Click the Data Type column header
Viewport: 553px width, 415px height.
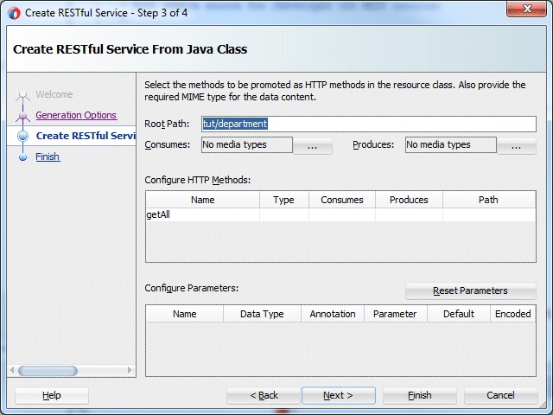(x=262, y=314)
